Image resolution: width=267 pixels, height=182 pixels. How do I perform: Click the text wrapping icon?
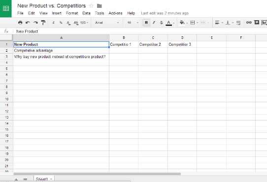point(238,23)
